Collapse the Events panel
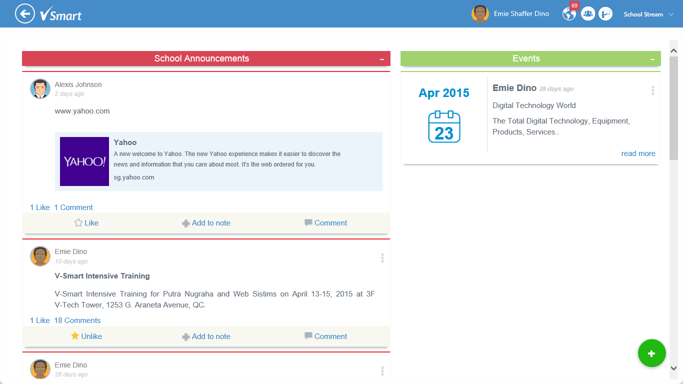This screenshot has width=683, height=384. 652,59
